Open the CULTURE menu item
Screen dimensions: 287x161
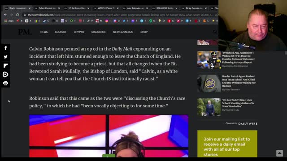click(61, 32)
